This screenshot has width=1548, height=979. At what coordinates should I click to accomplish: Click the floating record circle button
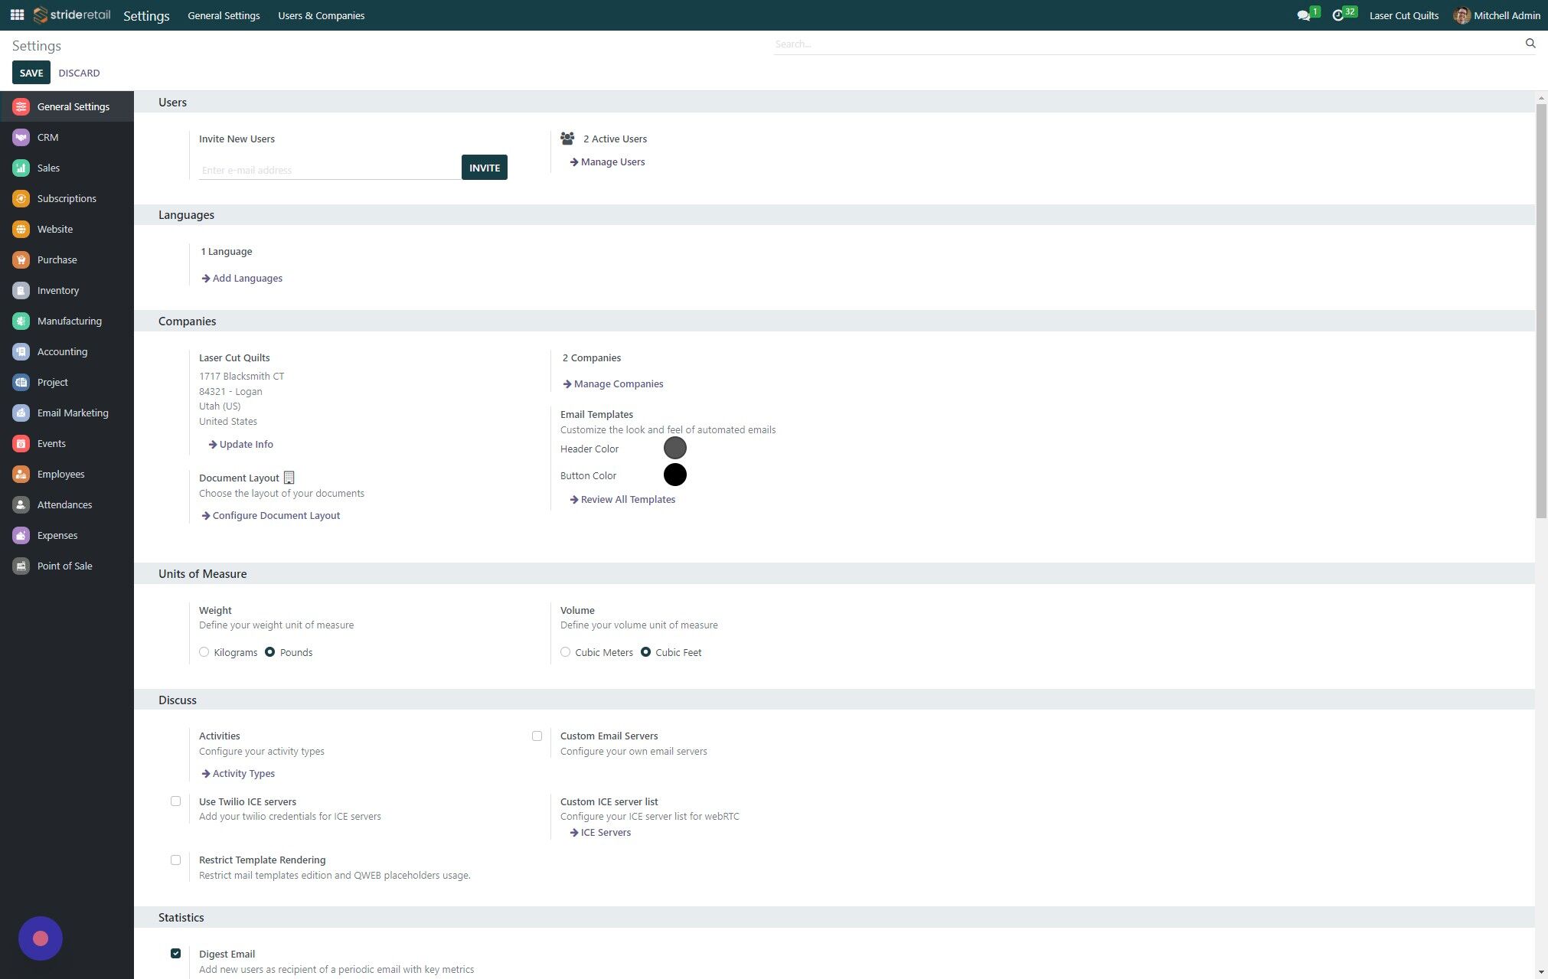(x=41, y=938)
